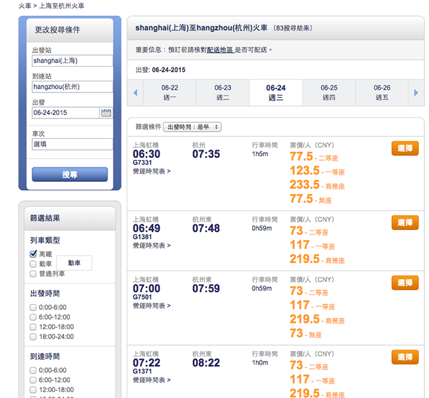Edit the departure date 06-24-2015 field

[x=65, y=112]
